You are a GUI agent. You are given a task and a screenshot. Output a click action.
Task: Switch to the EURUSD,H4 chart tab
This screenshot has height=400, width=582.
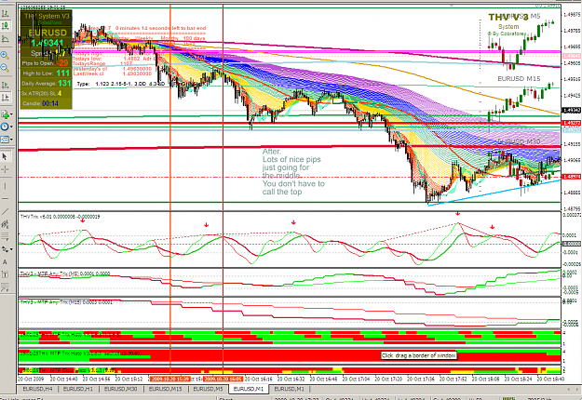point(37,389)
